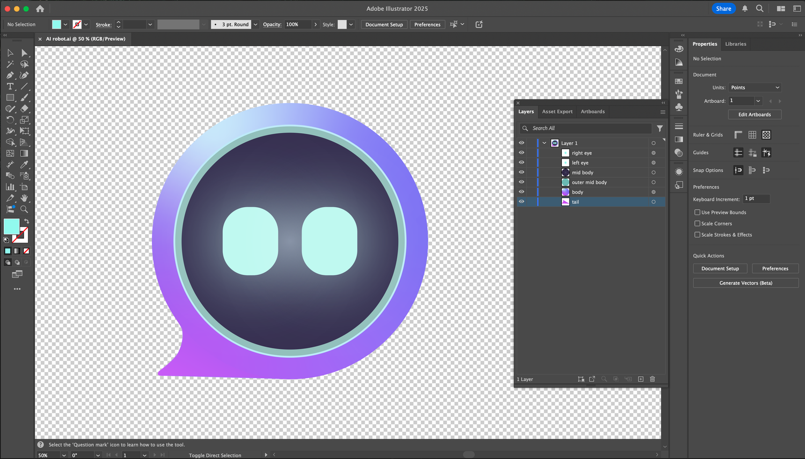Click Document Setup in control bar

click(x=384, y=25)
